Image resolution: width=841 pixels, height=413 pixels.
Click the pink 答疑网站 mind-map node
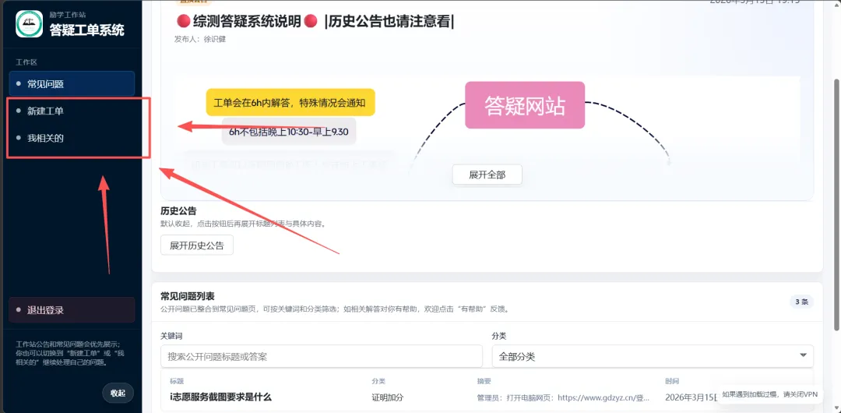[x=525, y=105]
